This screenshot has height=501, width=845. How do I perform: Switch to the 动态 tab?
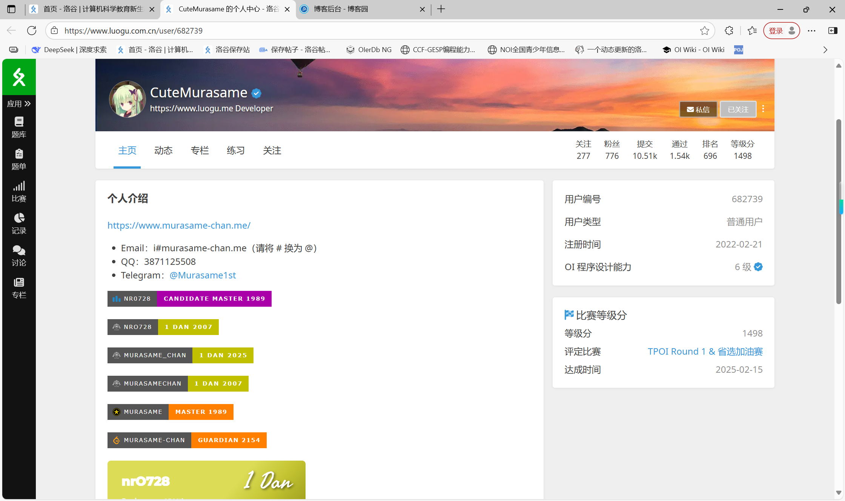[x=163, y=151]
